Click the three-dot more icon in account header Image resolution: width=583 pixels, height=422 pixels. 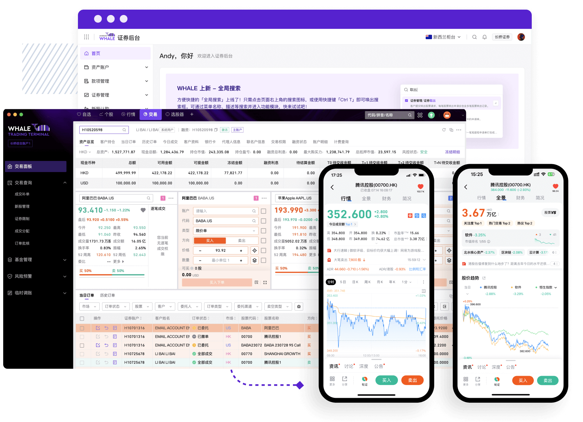459,130
